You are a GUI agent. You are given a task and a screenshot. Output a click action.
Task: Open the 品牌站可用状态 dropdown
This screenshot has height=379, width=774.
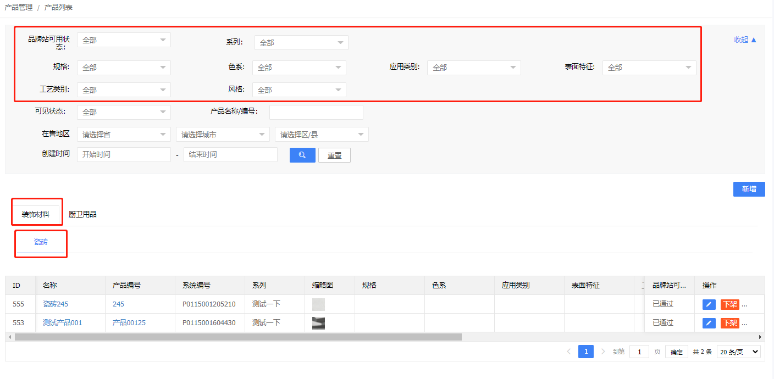click(x=124, y=40)
